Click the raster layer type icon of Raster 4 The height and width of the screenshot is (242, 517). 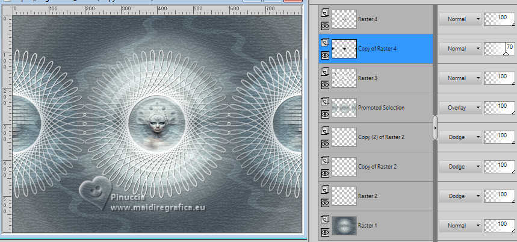click(325, 13)
